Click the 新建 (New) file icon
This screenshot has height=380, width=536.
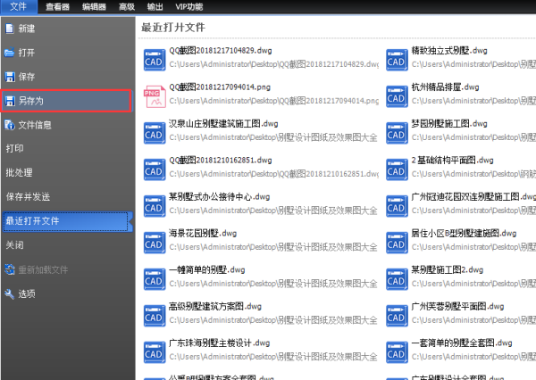10,29
